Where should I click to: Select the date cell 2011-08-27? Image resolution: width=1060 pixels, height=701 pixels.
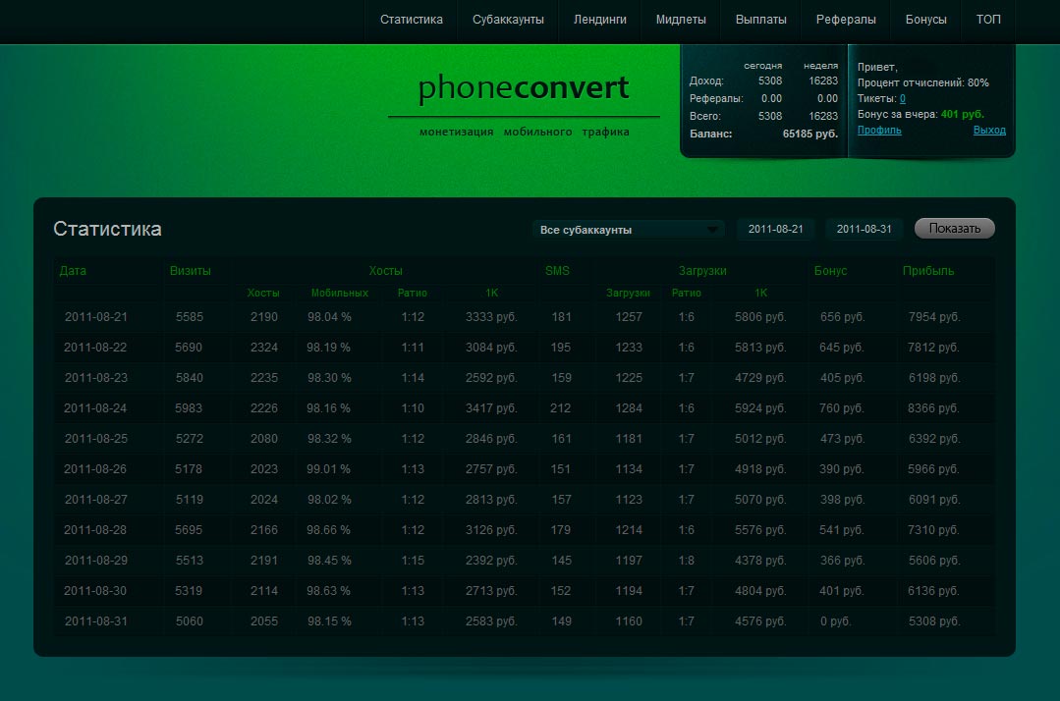click(x=96, y=499)
